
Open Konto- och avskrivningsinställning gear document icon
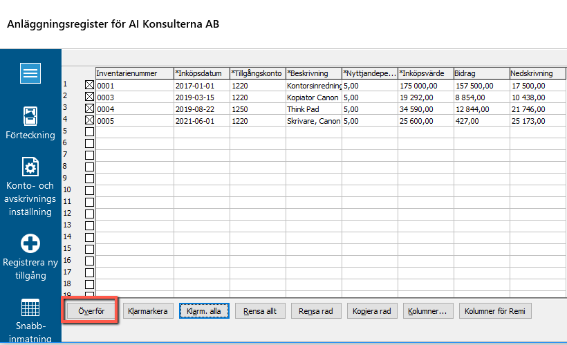(30, 167)
